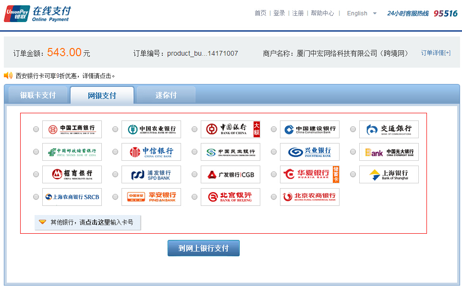Select the radio button for 中国建设银行

pos(274,129)
